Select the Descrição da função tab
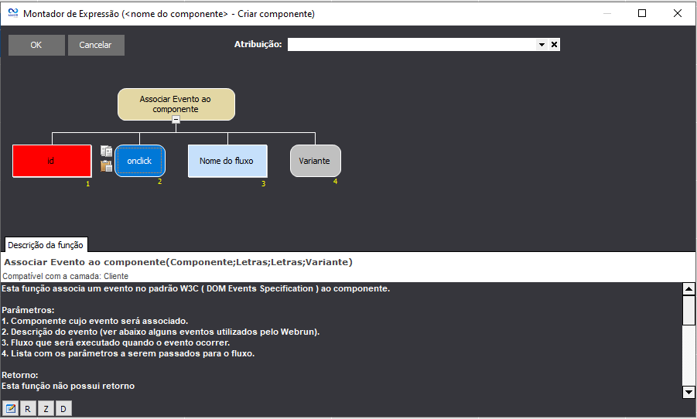The width and height of the screenshot is (697, 419). click(x=46, y=245)
